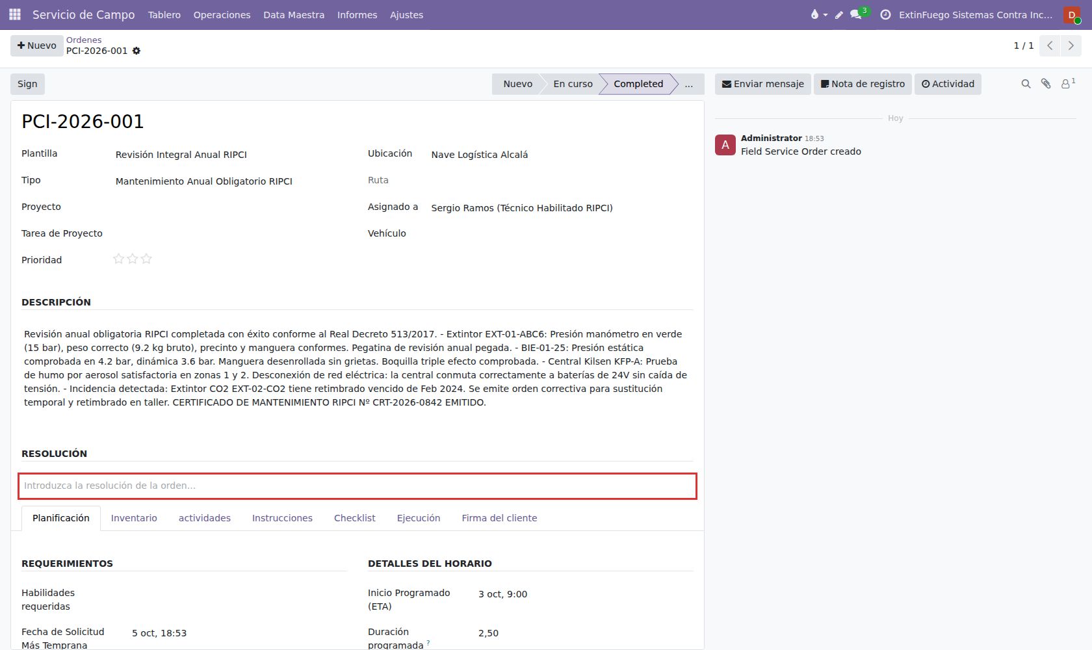Go to next record with right arrow
This screenshot has width=1092, height=650.
pos(1071,45)
